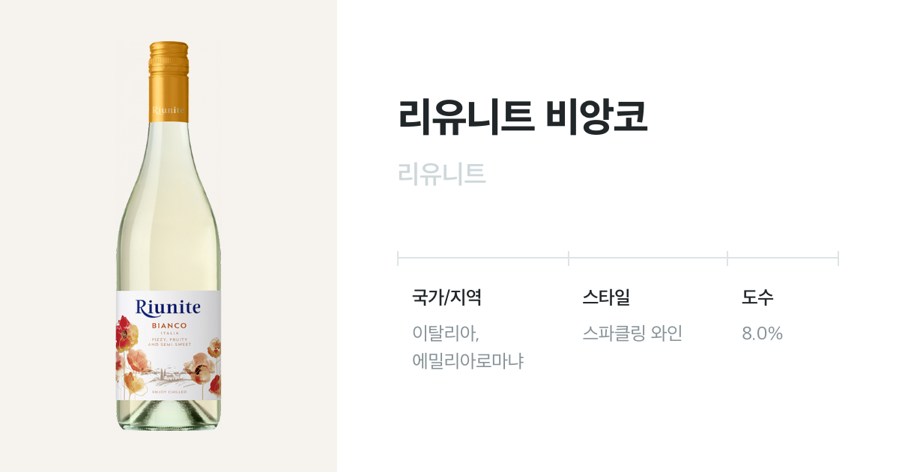Screen dimensions: 899x472
Task: Click the Riunite wine bottle image
Action: click(169, 236)
